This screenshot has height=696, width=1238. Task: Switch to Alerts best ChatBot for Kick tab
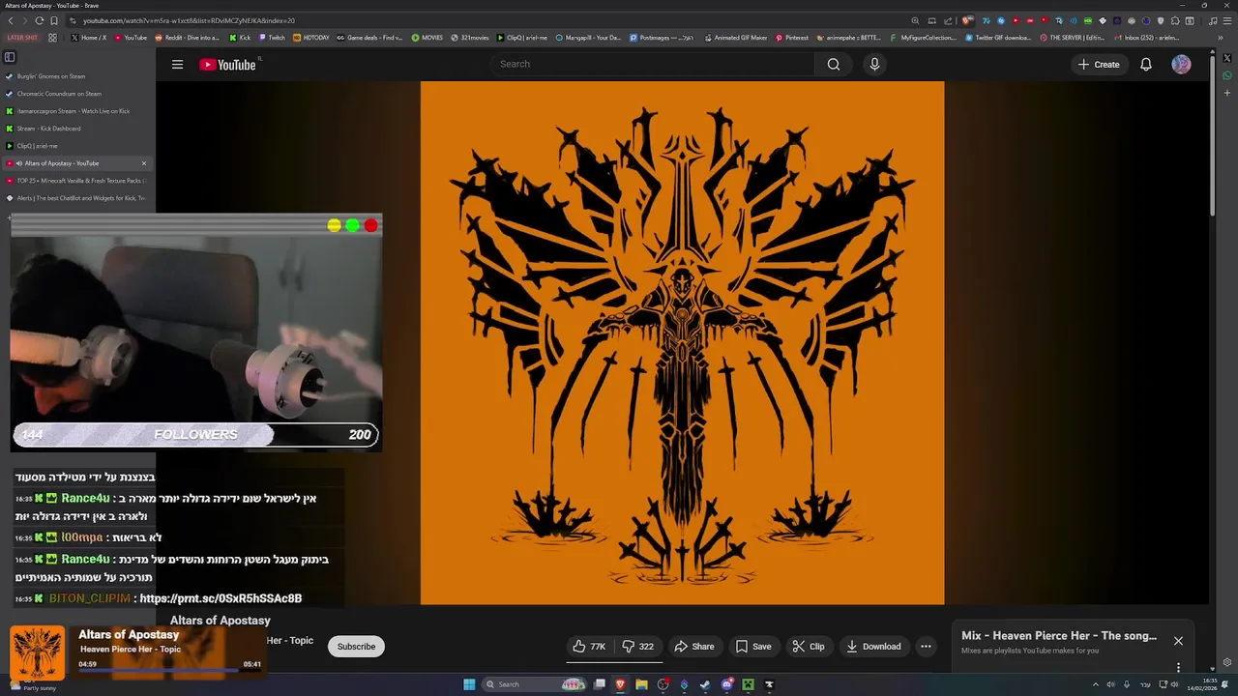coord(77,198)
